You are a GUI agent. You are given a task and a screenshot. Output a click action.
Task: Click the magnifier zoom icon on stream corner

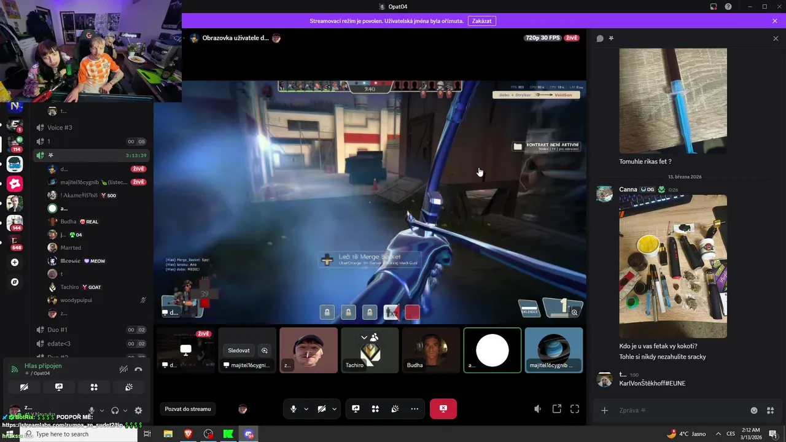click(575, 312)
